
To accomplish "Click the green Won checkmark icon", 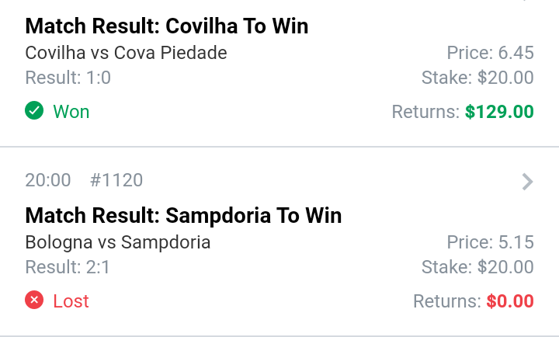I will click(x=34, y=112).
